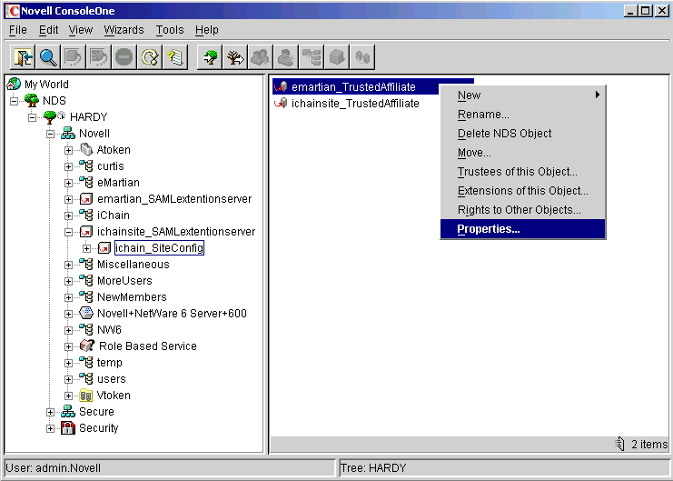The width and height of the screenshot is (673, 481).
Task: Collapse the HARDY tree node
Action: click(32, 117)
